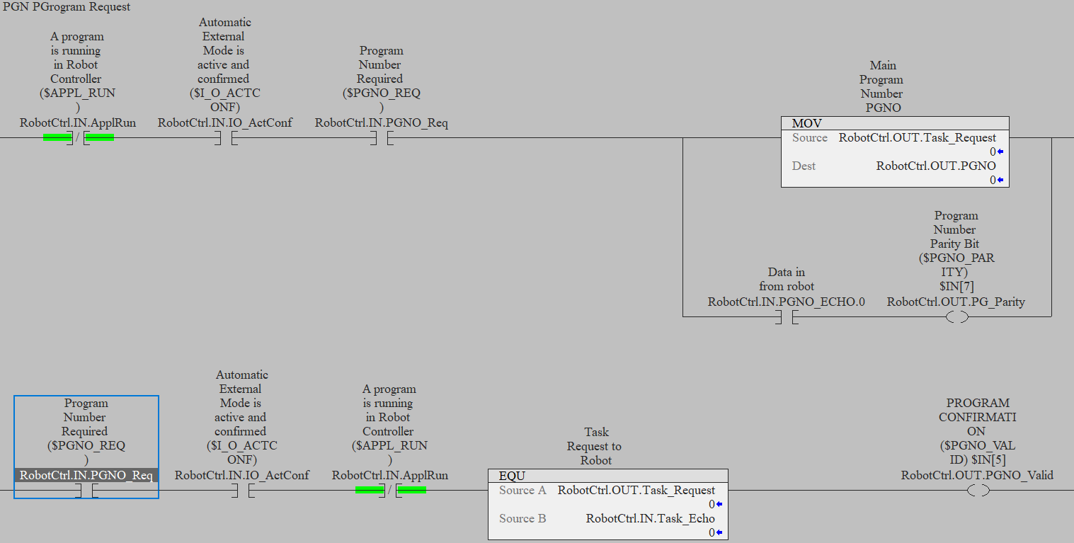Image resolution: width=1074 pixels, height=543 pixels.
Task: Click the 'Dest' label in the MOV block
Action: 804,166
